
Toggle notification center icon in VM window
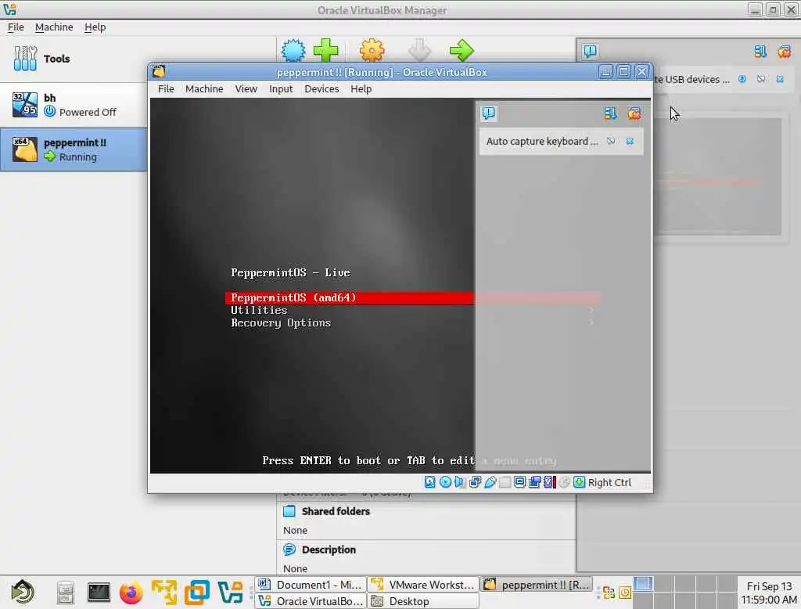pyautogui.click(x=488, y=113)
